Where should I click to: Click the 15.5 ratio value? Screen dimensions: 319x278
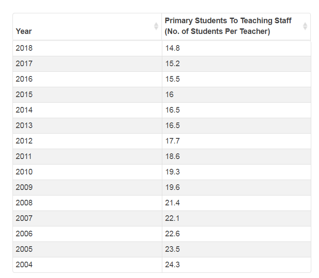point(172,79)
